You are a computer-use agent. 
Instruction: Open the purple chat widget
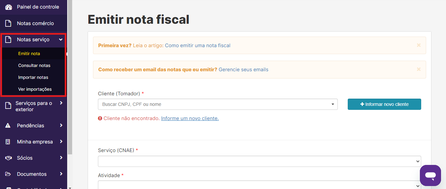click(430, 175)
